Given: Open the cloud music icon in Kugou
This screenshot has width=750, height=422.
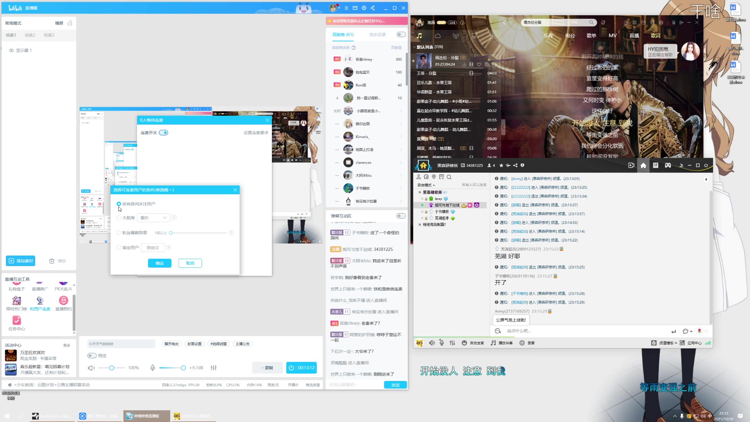Looking at the screenshot, I should click(437, 36).
